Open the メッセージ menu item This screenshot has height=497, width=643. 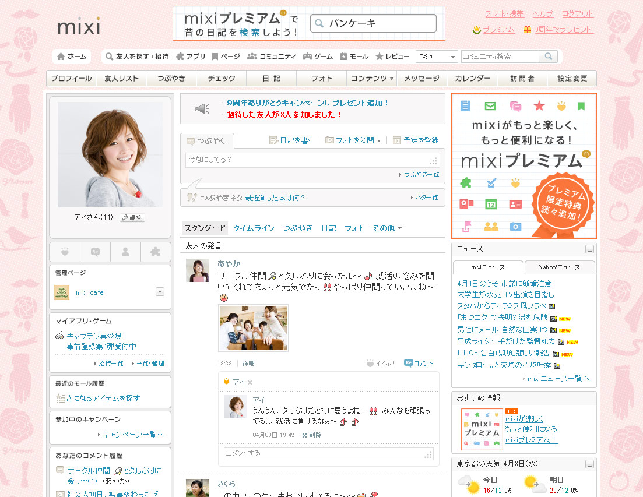(421, 78)
